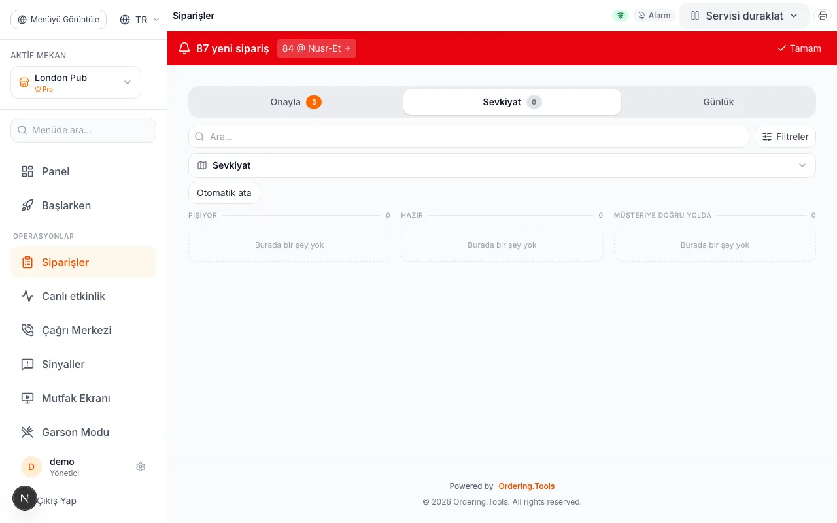
Task: Click the map icon beside Sevkiyat
Action: pos(202,165)
